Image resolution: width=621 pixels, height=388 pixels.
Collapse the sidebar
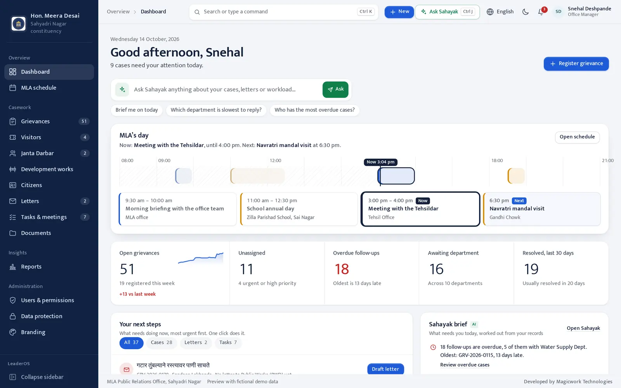49,377
